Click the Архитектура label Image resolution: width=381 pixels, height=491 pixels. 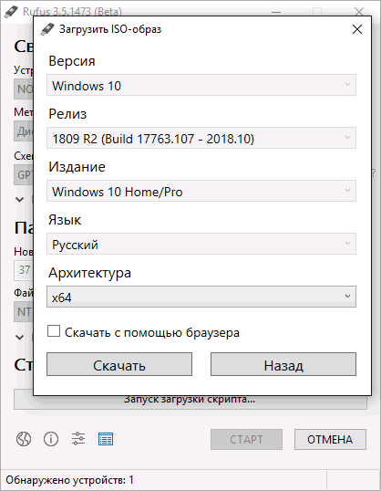[x=89, y=273]
